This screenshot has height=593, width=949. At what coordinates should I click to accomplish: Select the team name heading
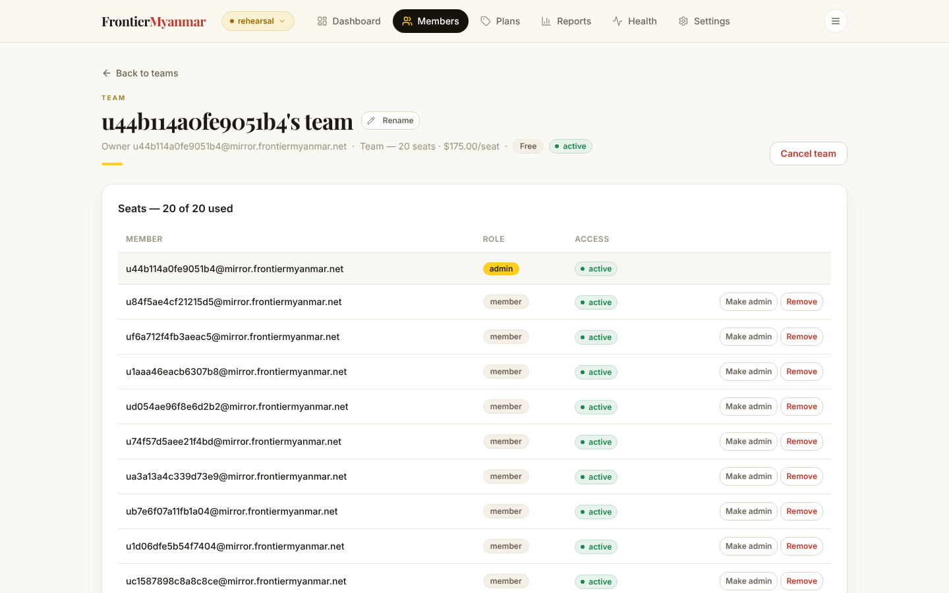coord(227,121)
